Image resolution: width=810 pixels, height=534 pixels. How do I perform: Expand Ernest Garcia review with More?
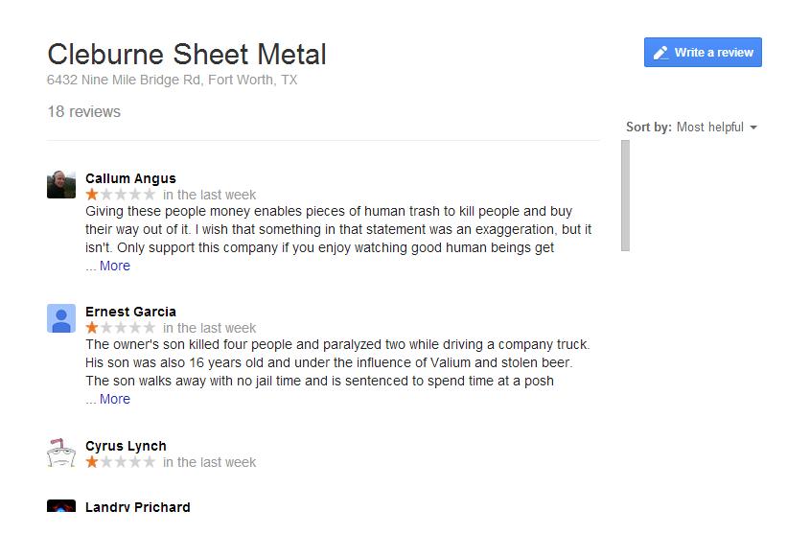pos(115,399)
